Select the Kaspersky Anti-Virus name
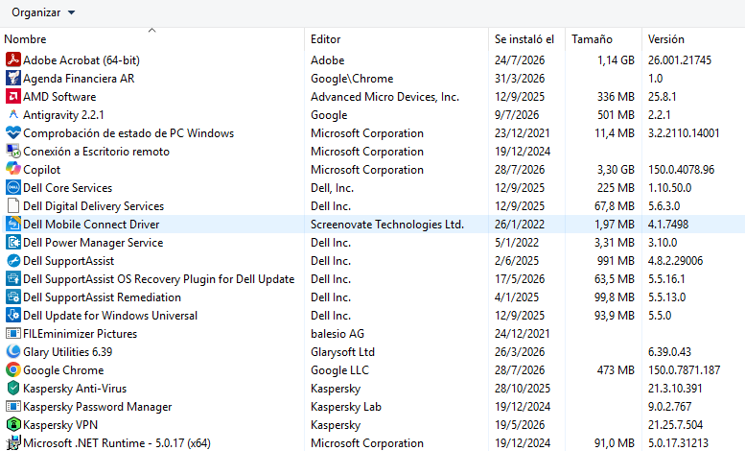Screen dimensions: 745x451 75,389
